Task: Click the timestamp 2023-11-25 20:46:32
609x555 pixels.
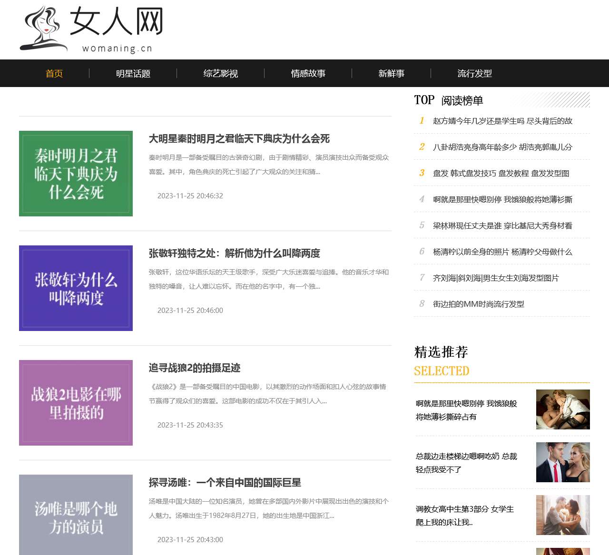Action: [190, 195]
